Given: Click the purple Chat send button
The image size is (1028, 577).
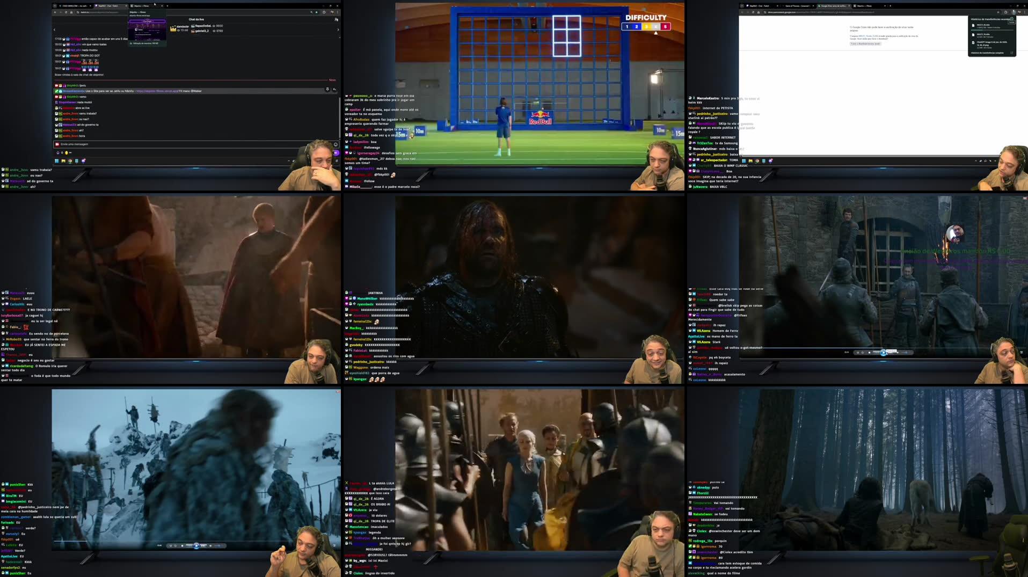Looking at the screenshot, I should click(336, 153).
